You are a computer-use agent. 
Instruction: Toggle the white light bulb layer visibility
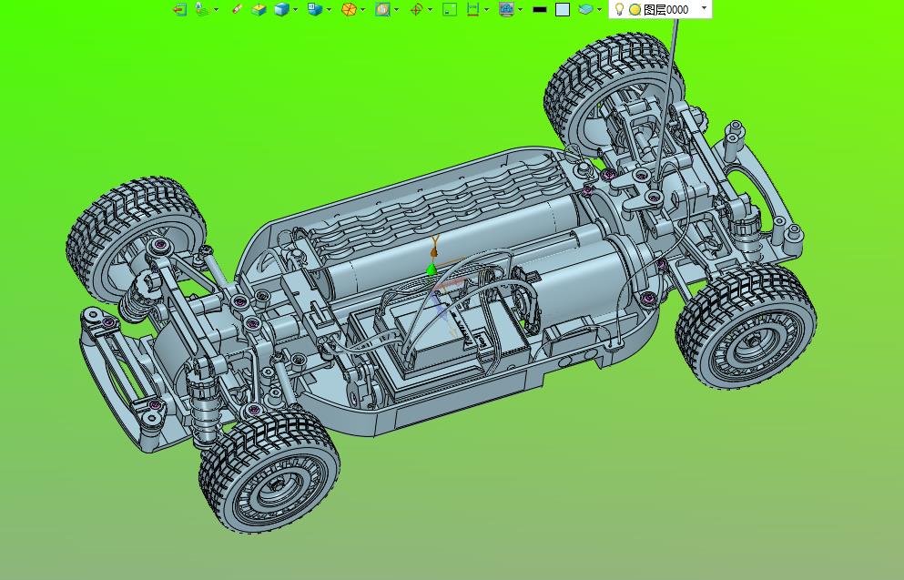(x=619, y=9)
